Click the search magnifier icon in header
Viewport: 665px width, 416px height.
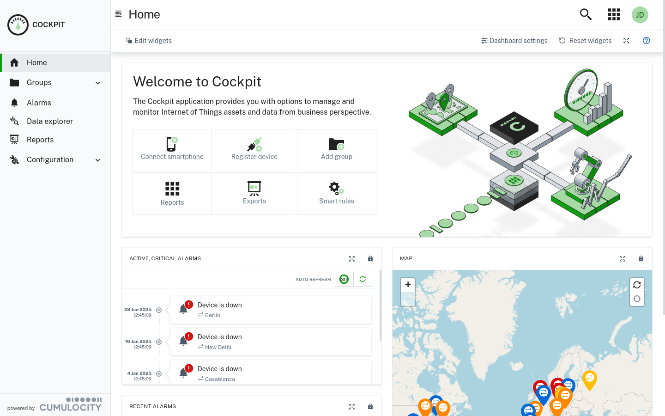coord(585,14)
